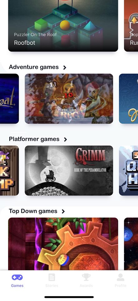Tap the Games controller icon
The image size is (138, 301).
(x=17, y=277)
